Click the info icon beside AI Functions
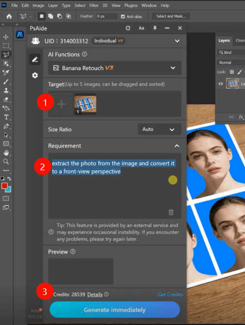The image size is (245, 325). 84,54
